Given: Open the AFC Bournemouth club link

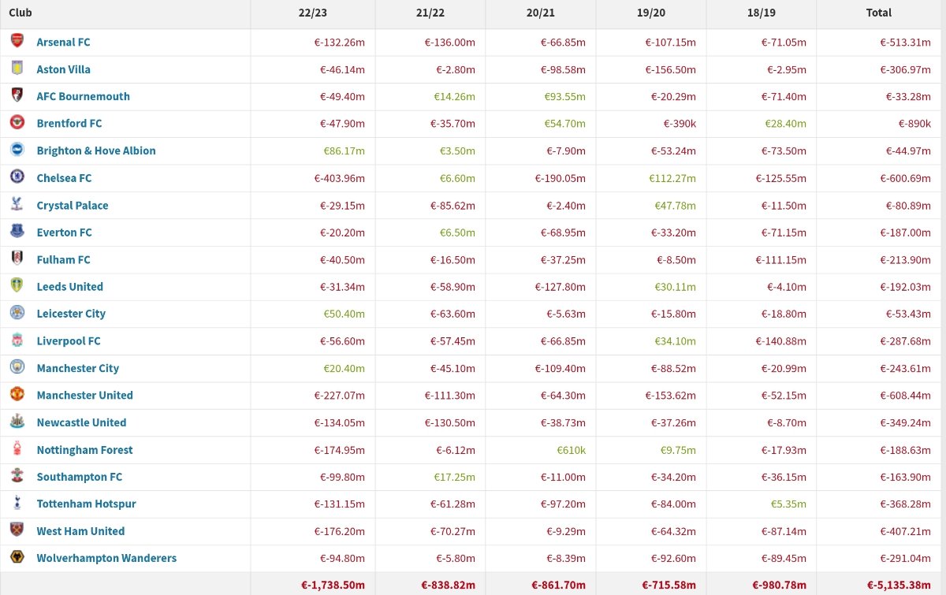Looking at the screenshot, I should pyautogui.click(x=83, y=96).
